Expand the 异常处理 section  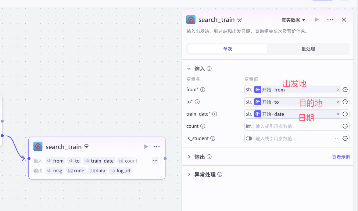pos(189,174)
